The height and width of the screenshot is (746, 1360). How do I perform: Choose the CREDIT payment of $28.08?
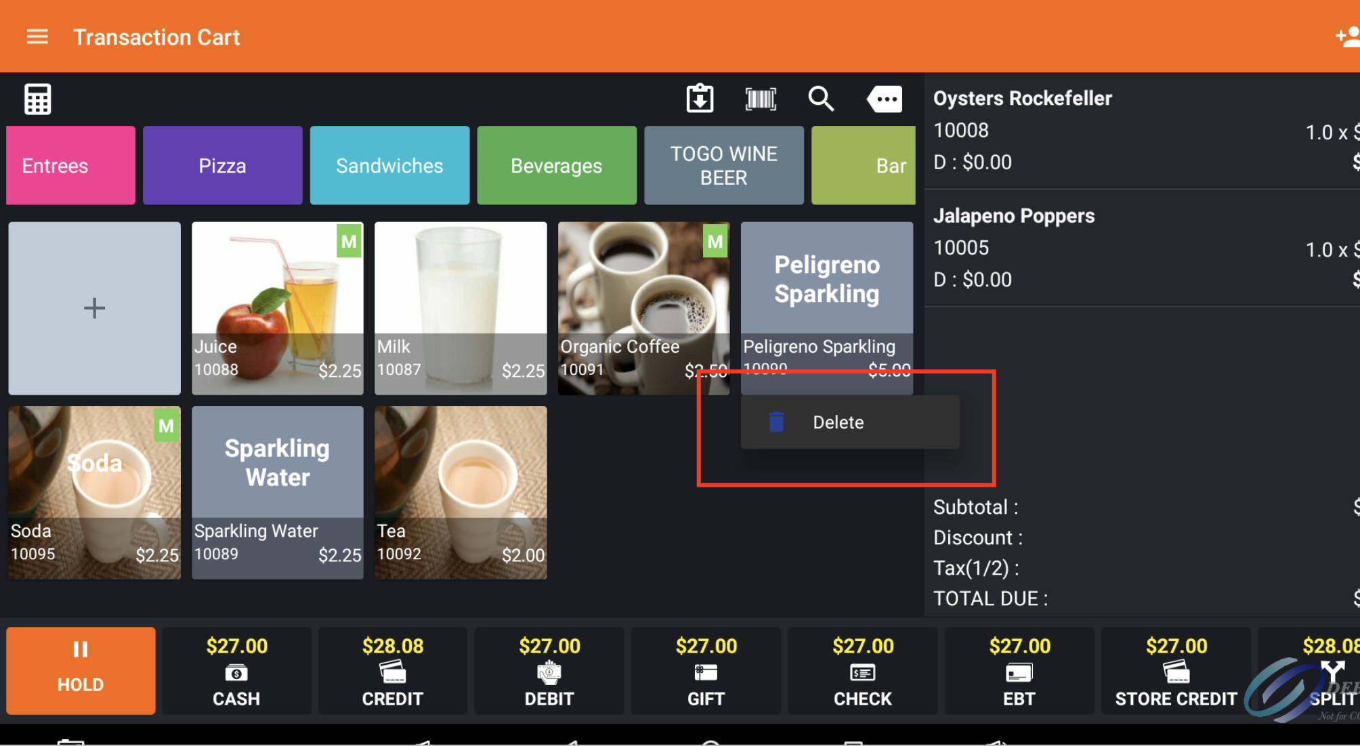[393, 671]
